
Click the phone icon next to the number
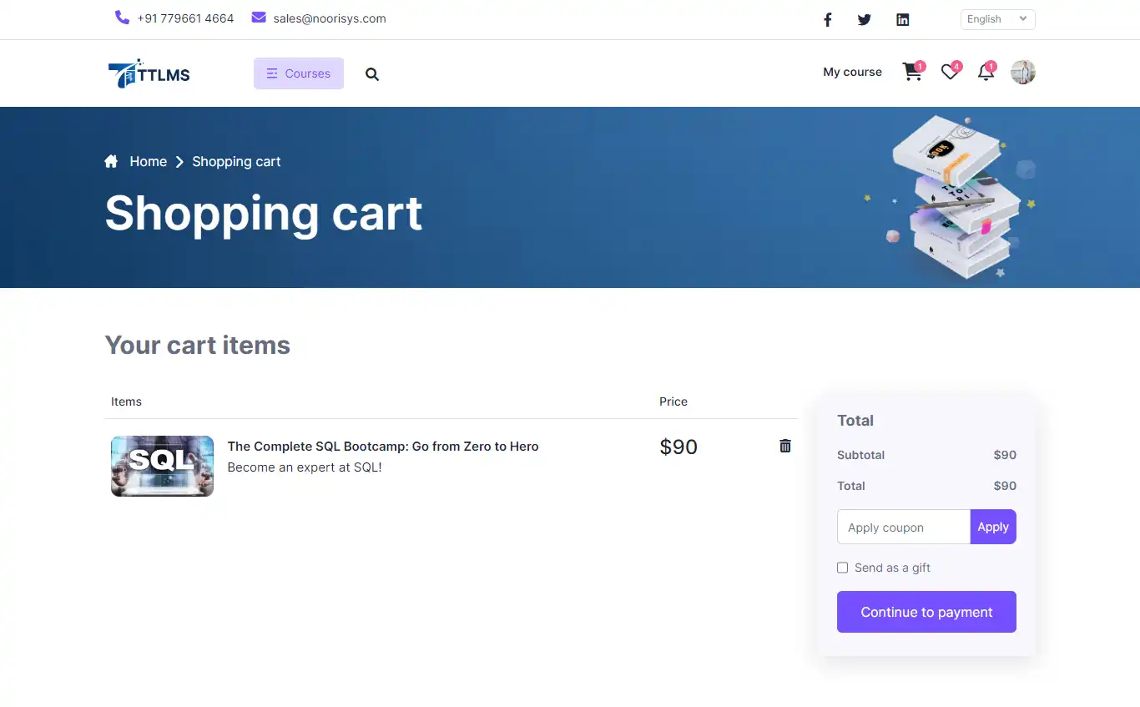click(123, 18)
